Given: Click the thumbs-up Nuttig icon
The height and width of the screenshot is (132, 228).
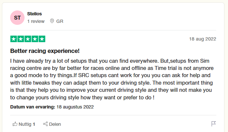Looking at the screenshot, I should [x=15, y=124].
